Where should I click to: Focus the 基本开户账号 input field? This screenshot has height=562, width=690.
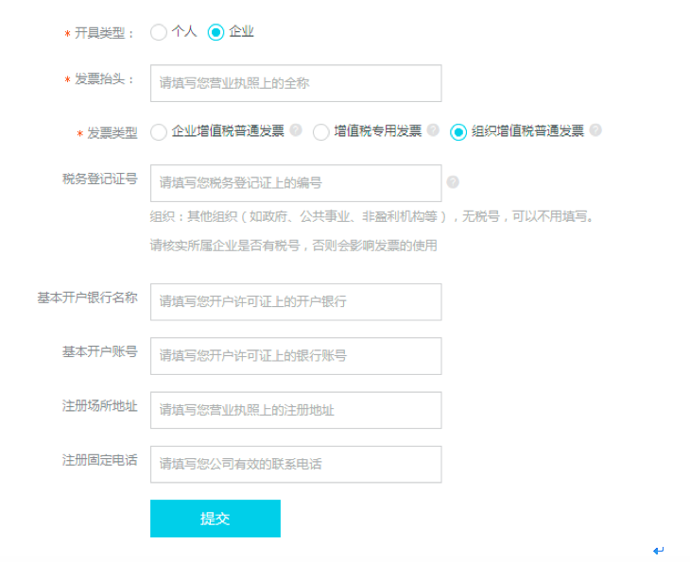pos(295,356)
